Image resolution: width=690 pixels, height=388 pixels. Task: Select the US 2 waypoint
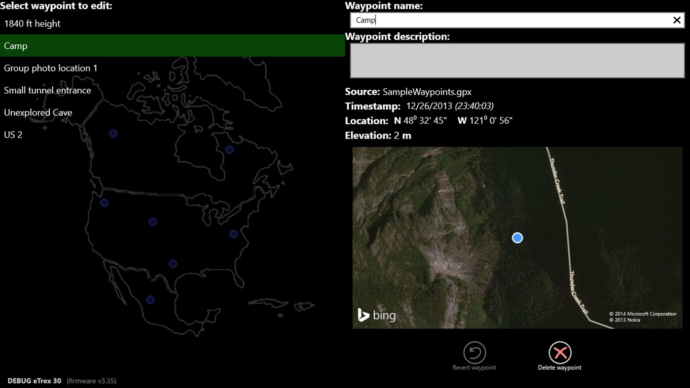[x=13, y=134]
